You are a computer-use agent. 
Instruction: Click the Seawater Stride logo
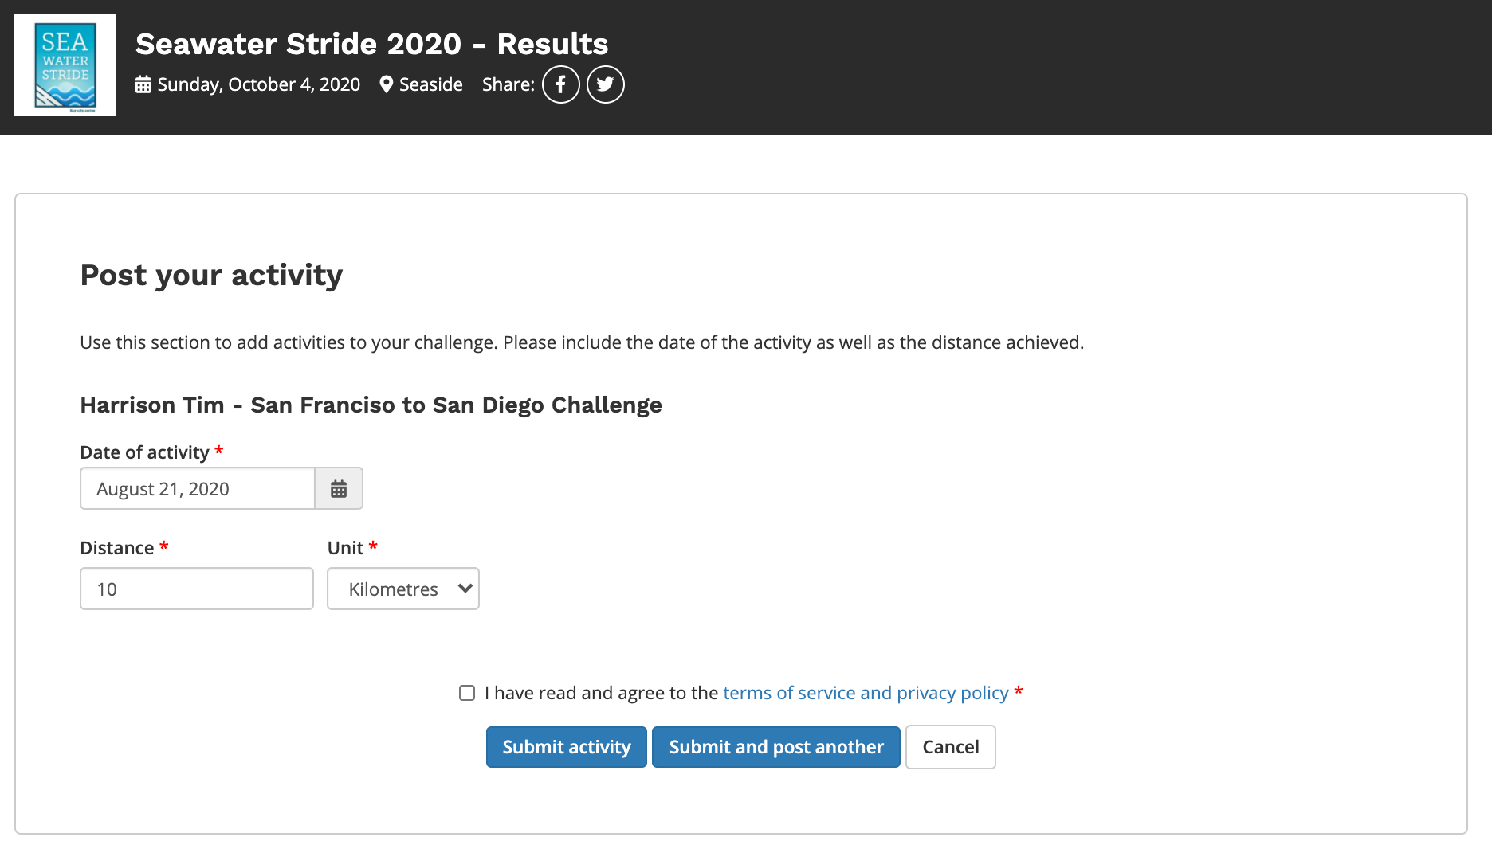pyautogui.click(x=65, y=65)
